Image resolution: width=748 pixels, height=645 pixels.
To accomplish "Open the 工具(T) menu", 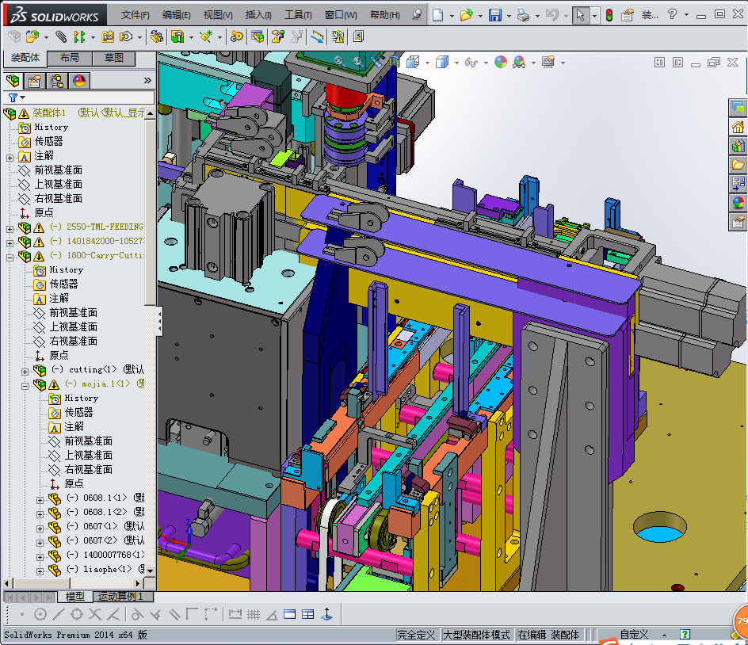I will point(298,15).
